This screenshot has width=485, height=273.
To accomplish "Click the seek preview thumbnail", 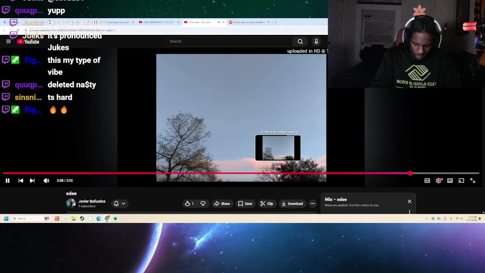I will 278,148.
